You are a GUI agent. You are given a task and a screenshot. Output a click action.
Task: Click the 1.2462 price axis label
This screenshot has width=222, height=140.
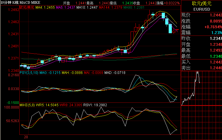coord(14,22)
